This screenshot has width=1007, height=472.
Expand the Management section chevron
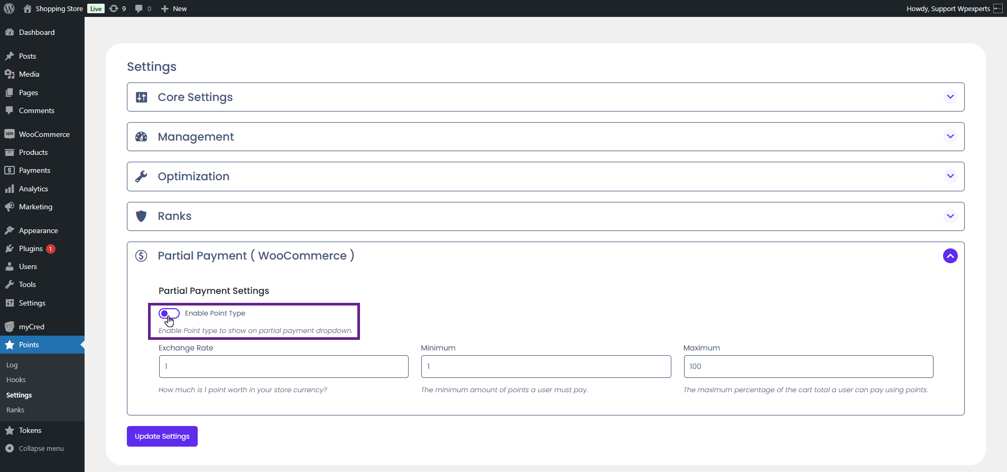coord(950,136)
